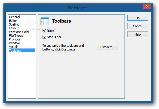Toggle the Status bar checkbox

click(44, 37)
